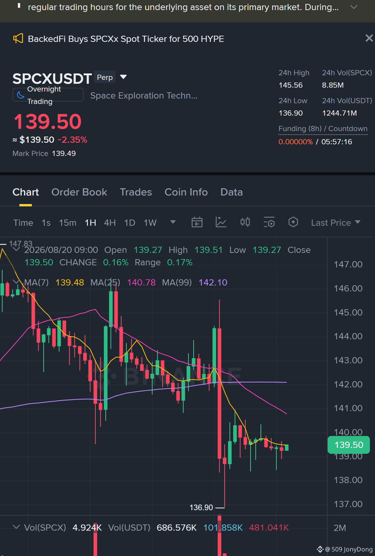The width and height of the screenshot is (375, 556).
Task: Select the 15m interval
Action: pos(68,223)
